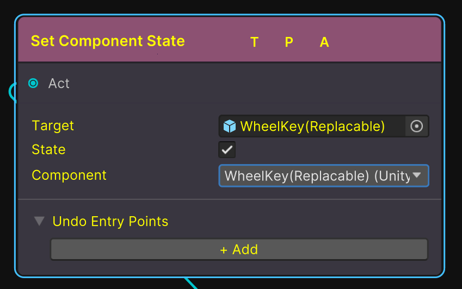
Task: Click the P letter in node header
Action: [289, 42]
